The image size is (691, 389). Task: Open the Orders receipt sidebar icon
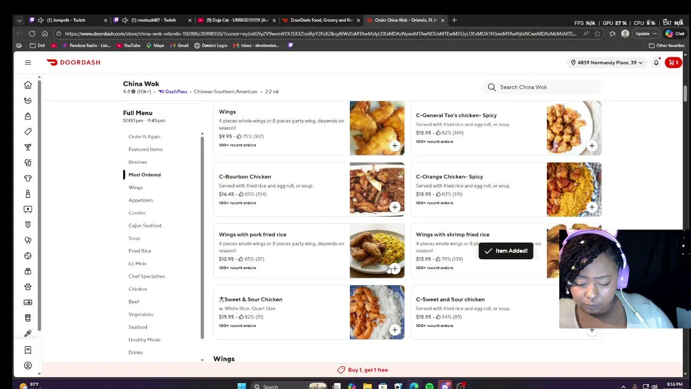[28, 350]
